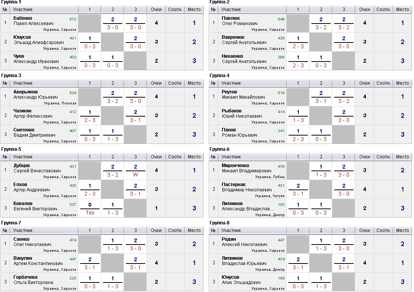
Task: Click Место column header in Группа-2
Action: tap(402, 9)
